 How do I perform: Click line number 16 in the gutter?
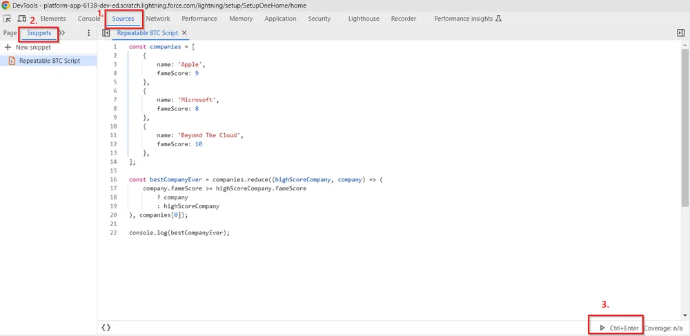tap(114, 179)
